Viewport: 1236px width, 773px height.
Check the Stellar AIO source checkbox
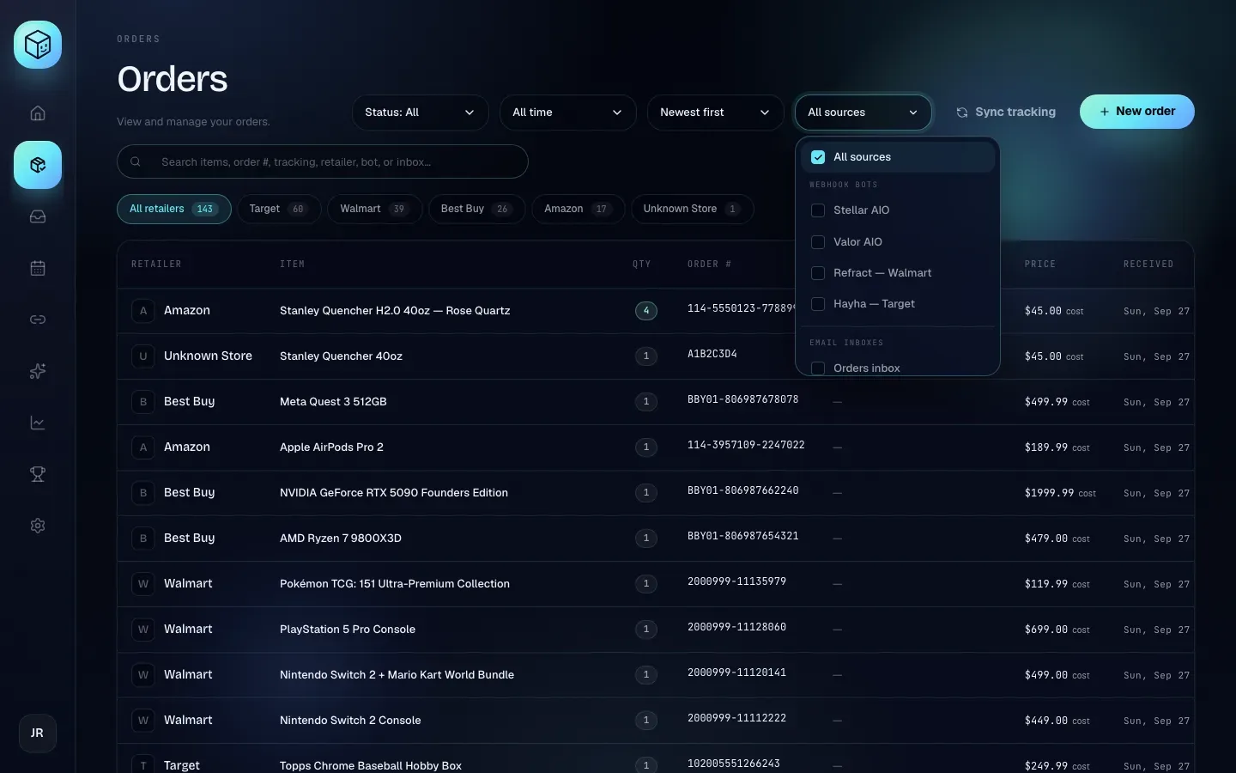818,210
